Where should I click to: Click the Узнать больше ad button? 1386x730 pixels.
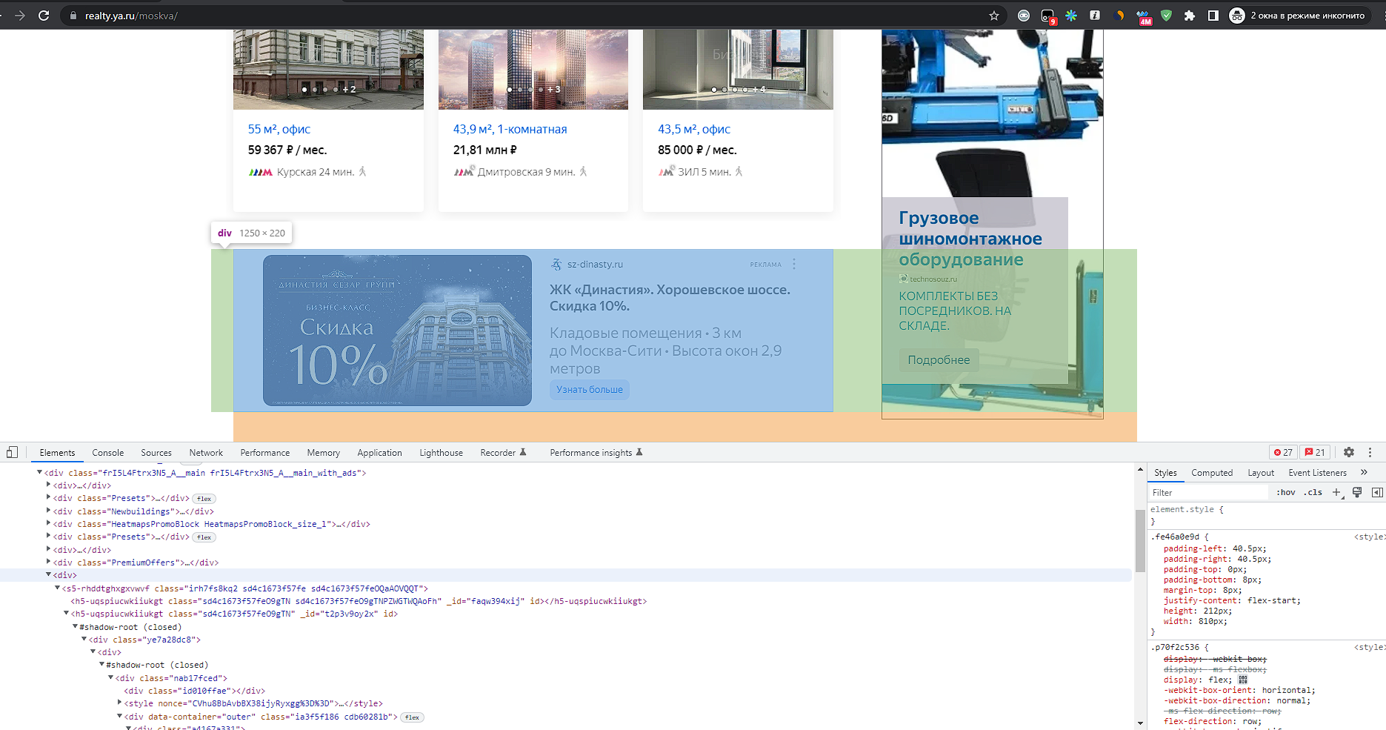pos(589,389)
